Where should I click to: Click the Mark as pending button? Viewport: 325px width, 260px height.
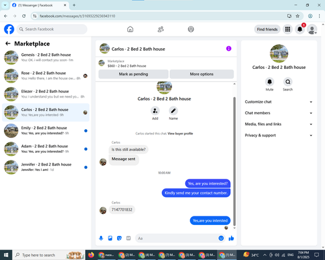(133, 74)
